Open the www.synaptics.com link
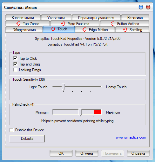 click(x=131, y=137)
